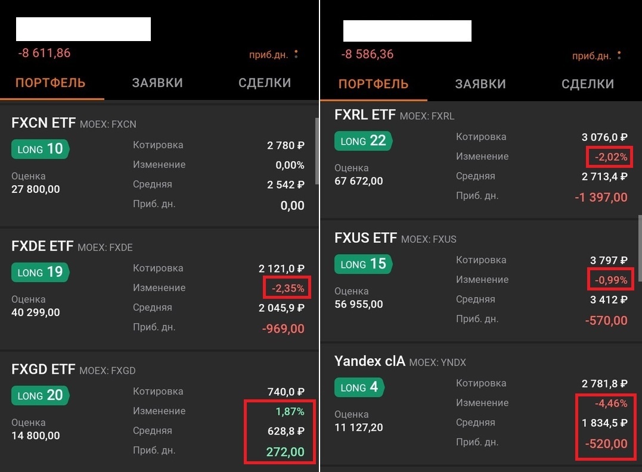Tap the LONG 22 badge for FXRL
Viewport: 642px width, 472px height.
click(x=363, y=140)
